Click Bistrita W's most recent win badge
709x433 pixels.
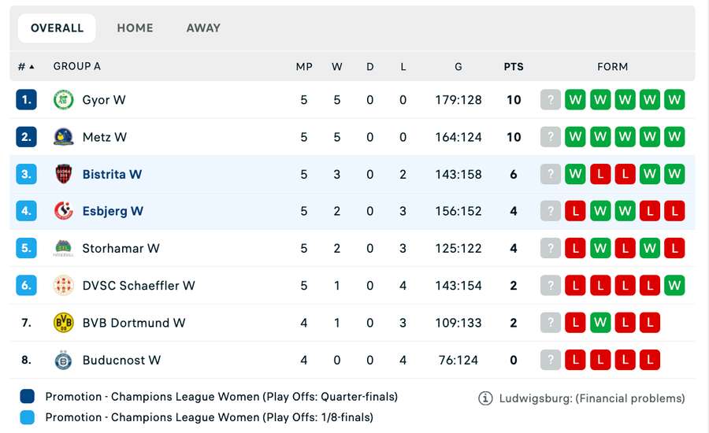tap(575, 174)
